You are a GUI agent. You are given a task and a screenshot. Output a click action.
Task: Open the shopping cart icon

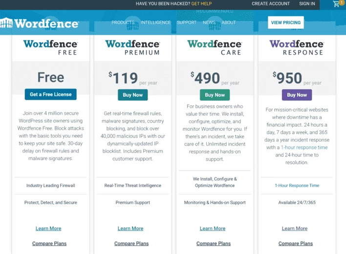click(337, 3)
